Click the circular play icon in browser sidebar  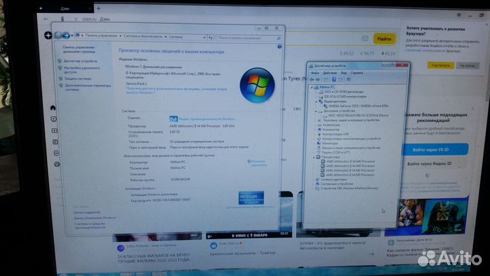tap(56, 153)
